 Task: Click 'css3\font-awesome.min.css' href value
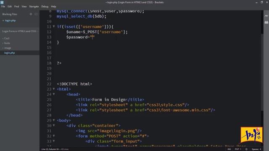[x=179, y=110]
